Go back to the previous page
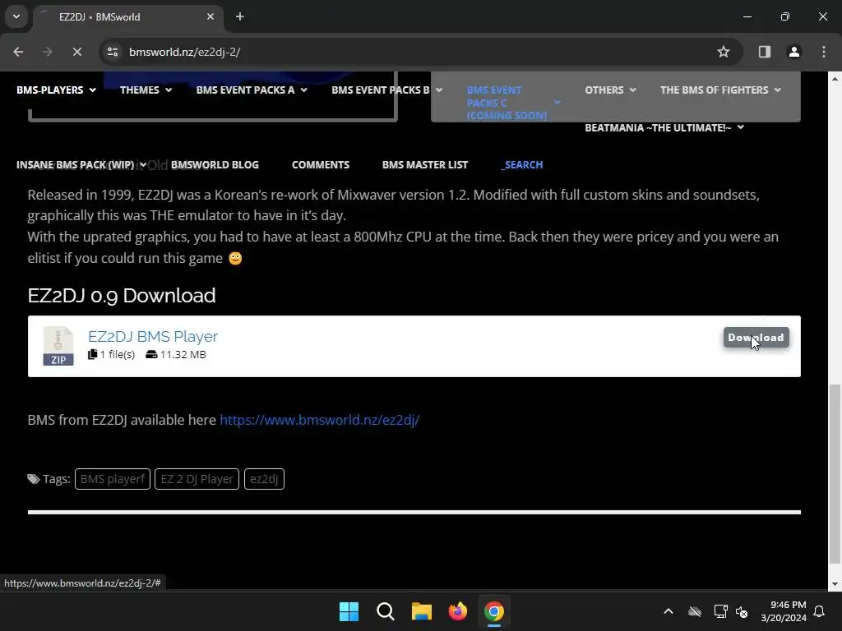Viewport: 842px width, 631px height. coord(18,52)
